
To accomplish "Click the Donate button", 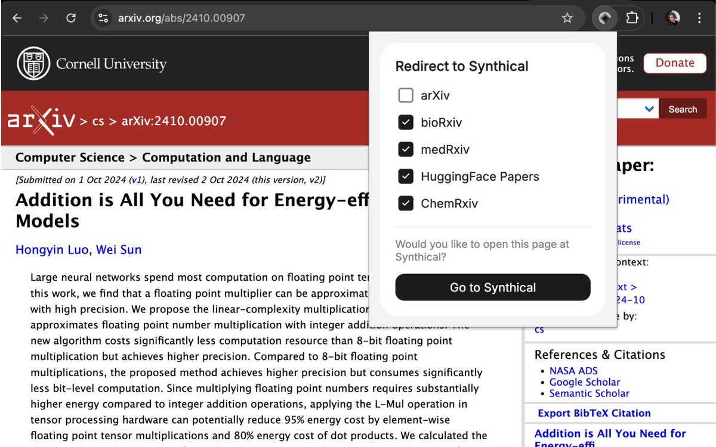I will tap(675, 63).
